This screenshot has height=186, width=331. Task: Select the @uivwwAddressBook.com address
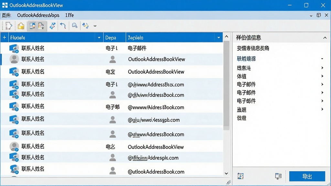156,134
